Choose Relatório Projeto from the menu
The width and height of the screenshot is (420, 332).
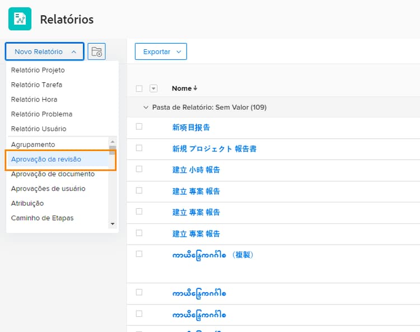pyautogui.click(x=38, y=70)
